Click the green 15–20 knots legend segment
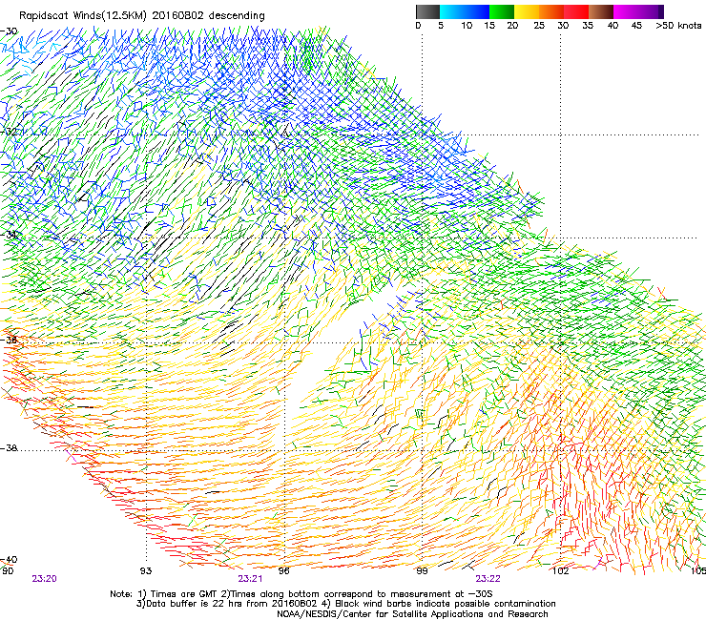This screenshot has width=706, height=620. point(502,11)
